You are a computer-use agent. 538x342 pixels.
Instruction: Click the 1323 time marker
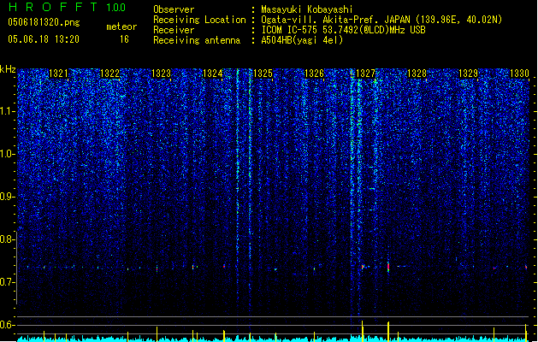(x=161, y=74)
